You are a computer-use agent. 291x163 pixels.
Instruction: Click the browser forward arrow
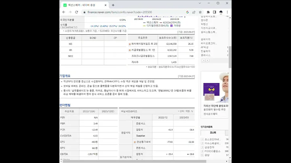[70, 12]
